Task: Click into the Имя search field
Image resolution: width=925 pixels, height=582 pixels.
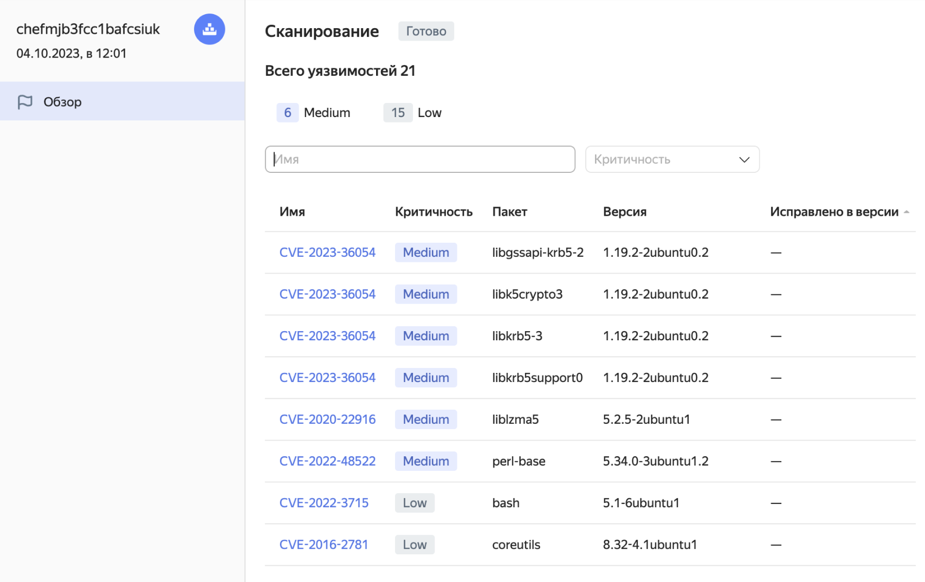Action: [x=420, y=159]
